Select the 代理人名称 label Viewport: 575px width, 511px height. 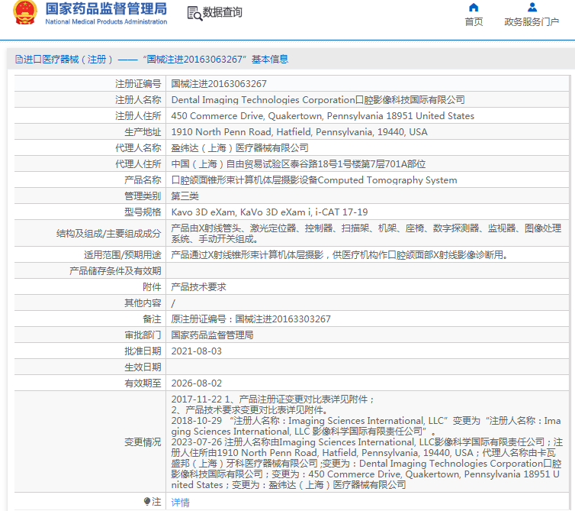click(x=138, y=148)
